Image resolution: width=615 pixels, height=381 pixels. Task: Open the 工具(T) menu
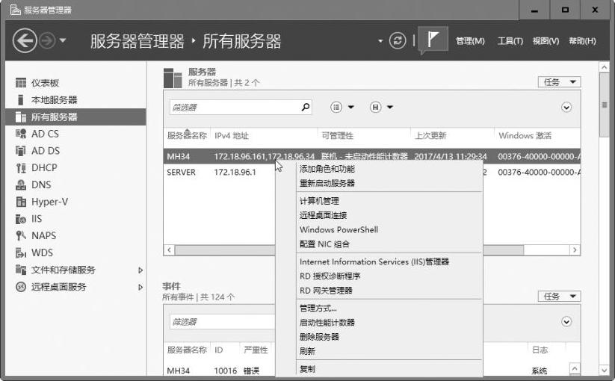pos(510,41)
